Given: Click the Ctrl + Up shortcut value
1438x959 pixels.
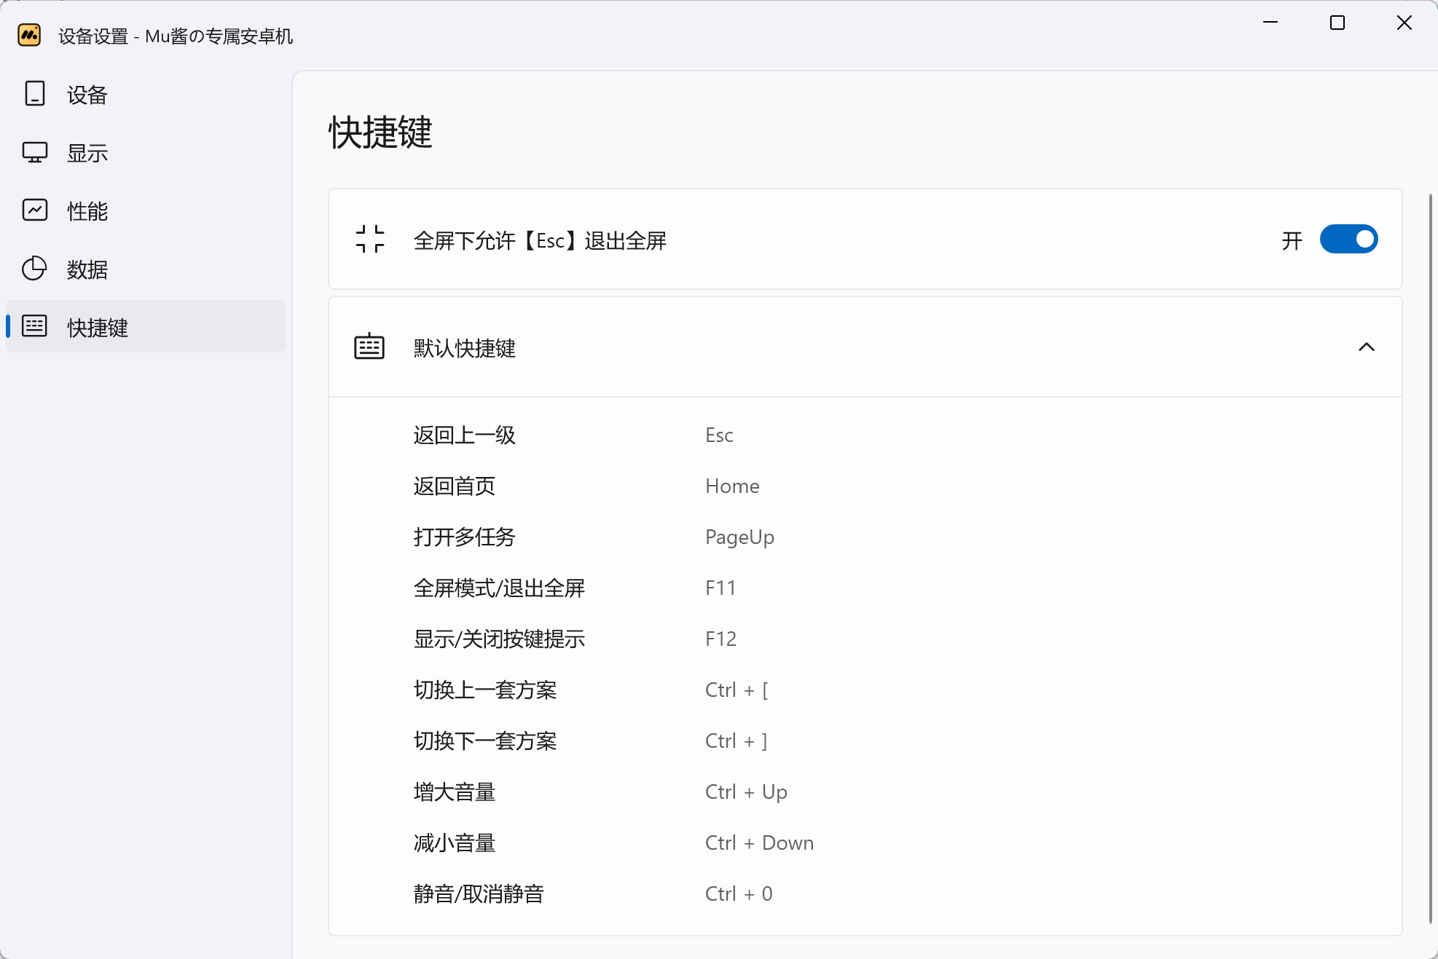Looking at the screenshot, I should [745, 792].
